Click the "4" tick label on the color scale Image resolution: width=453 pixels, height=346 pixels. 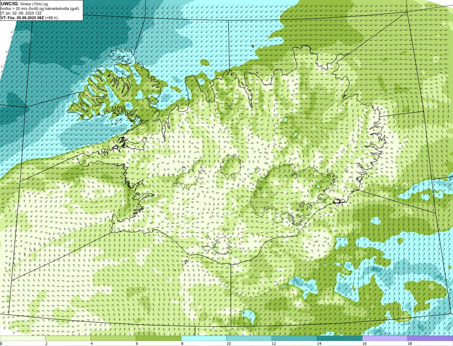click(x=92, y=344)
